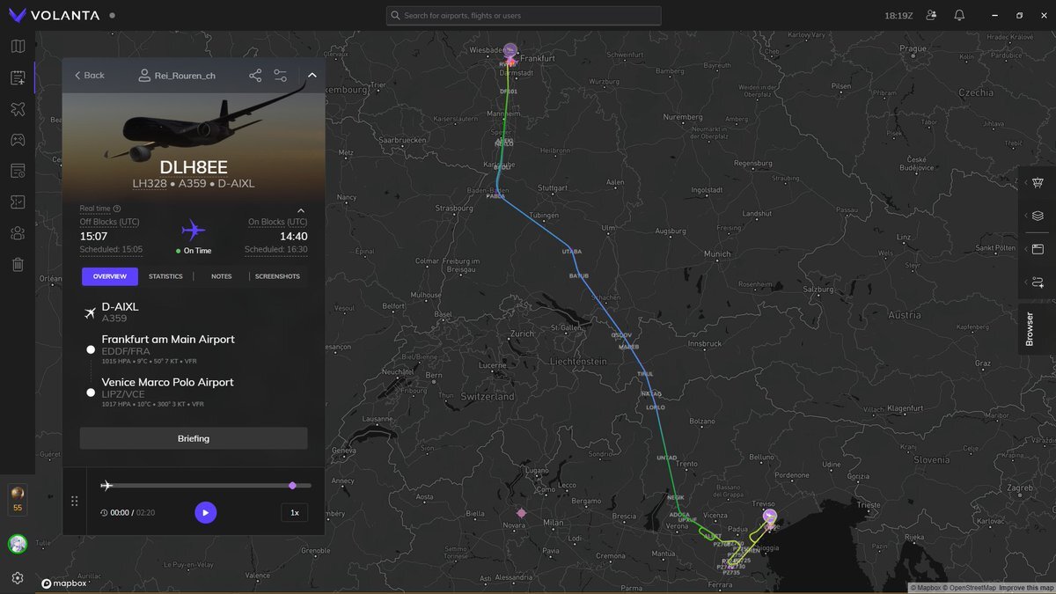The width and height of the screenshot is (1056, 594).
Task: Click the Briefing button
Action: pos(194,438)
